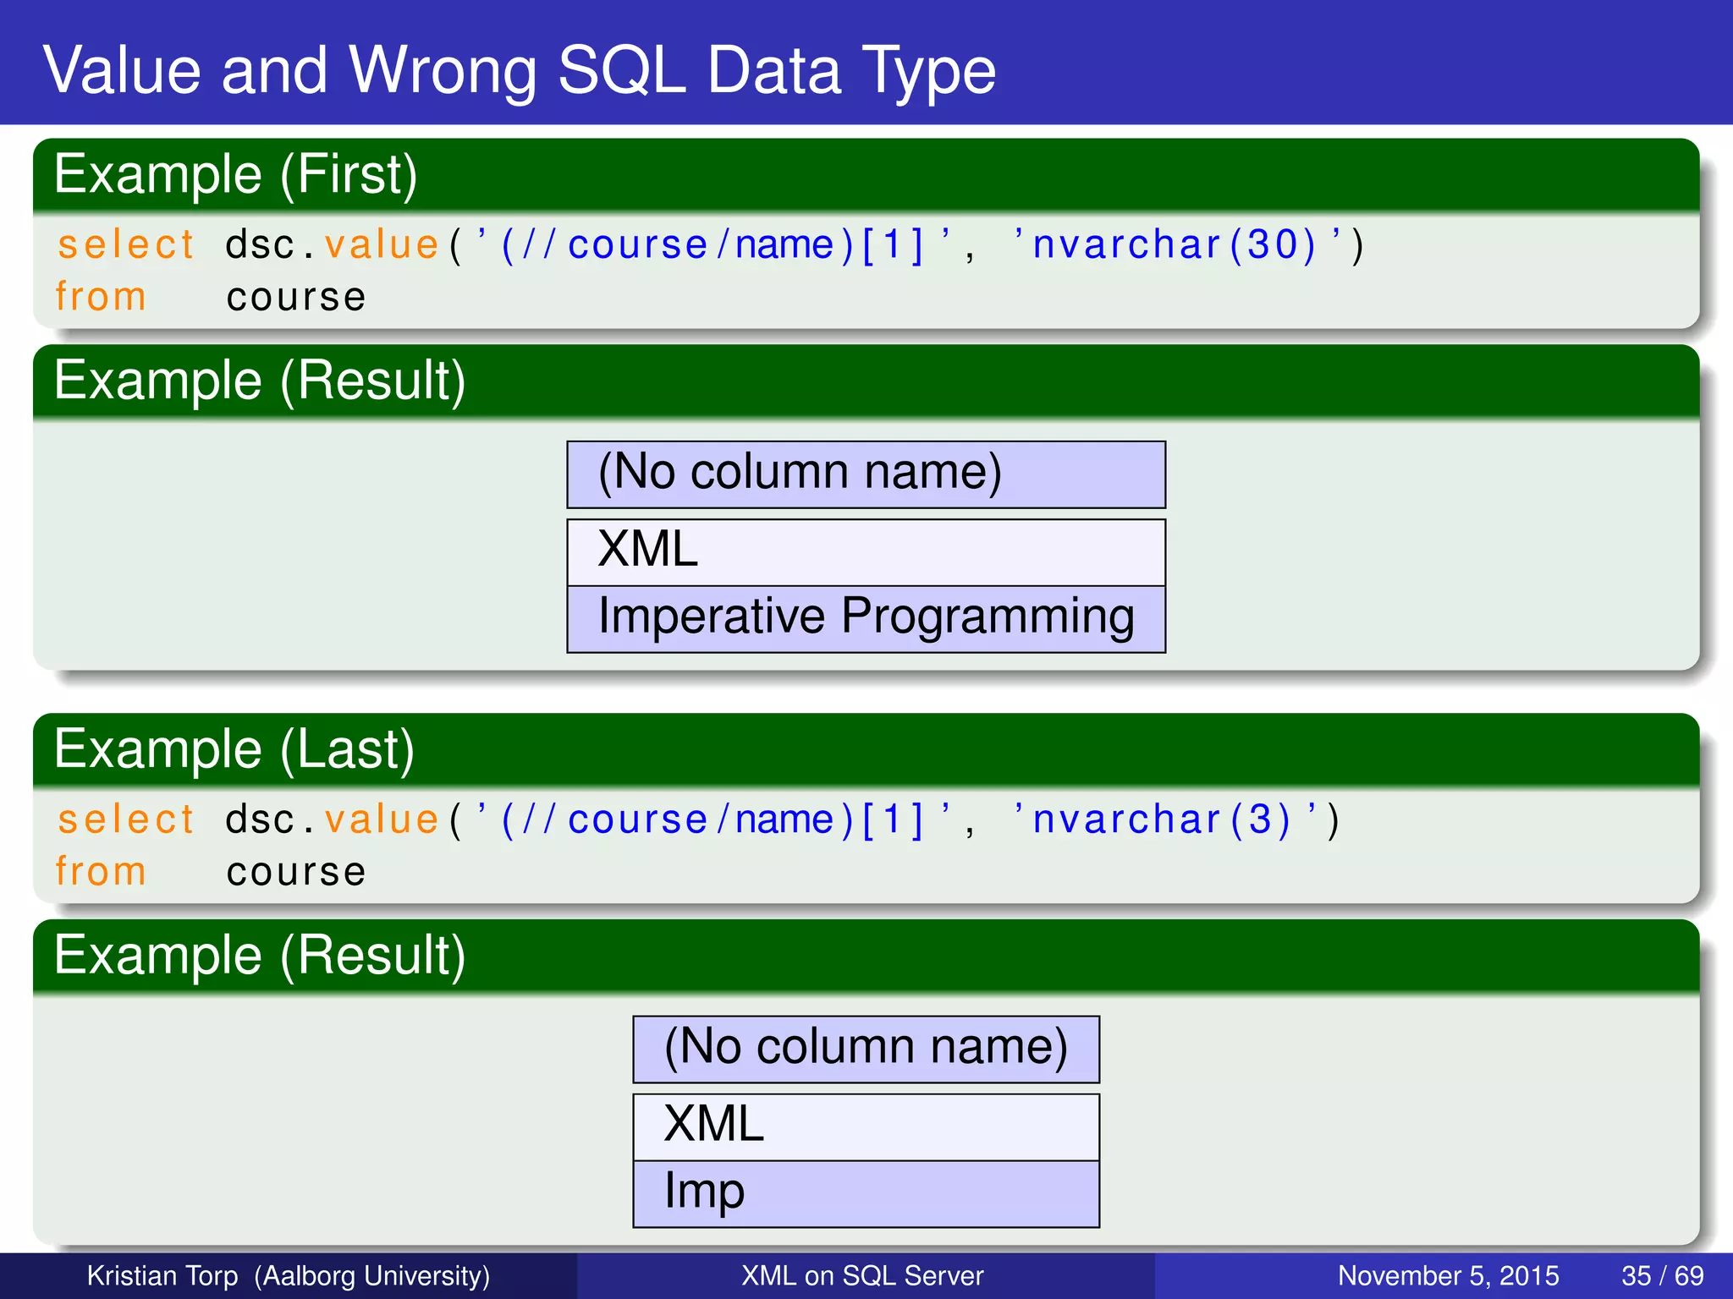The width and height of the screenshot is (1733, 1299).
Task: Click 'nvarchar(3)' in the last query
Action: (x=1162, y=820)
